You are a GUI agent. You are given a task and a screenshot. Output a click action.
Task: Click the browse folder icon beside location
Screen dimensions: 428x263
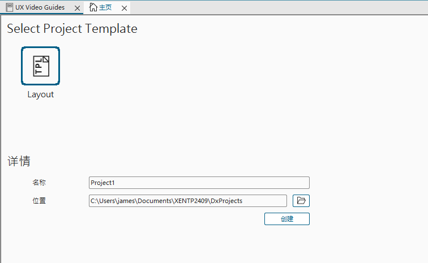click(x=301, y=201)
